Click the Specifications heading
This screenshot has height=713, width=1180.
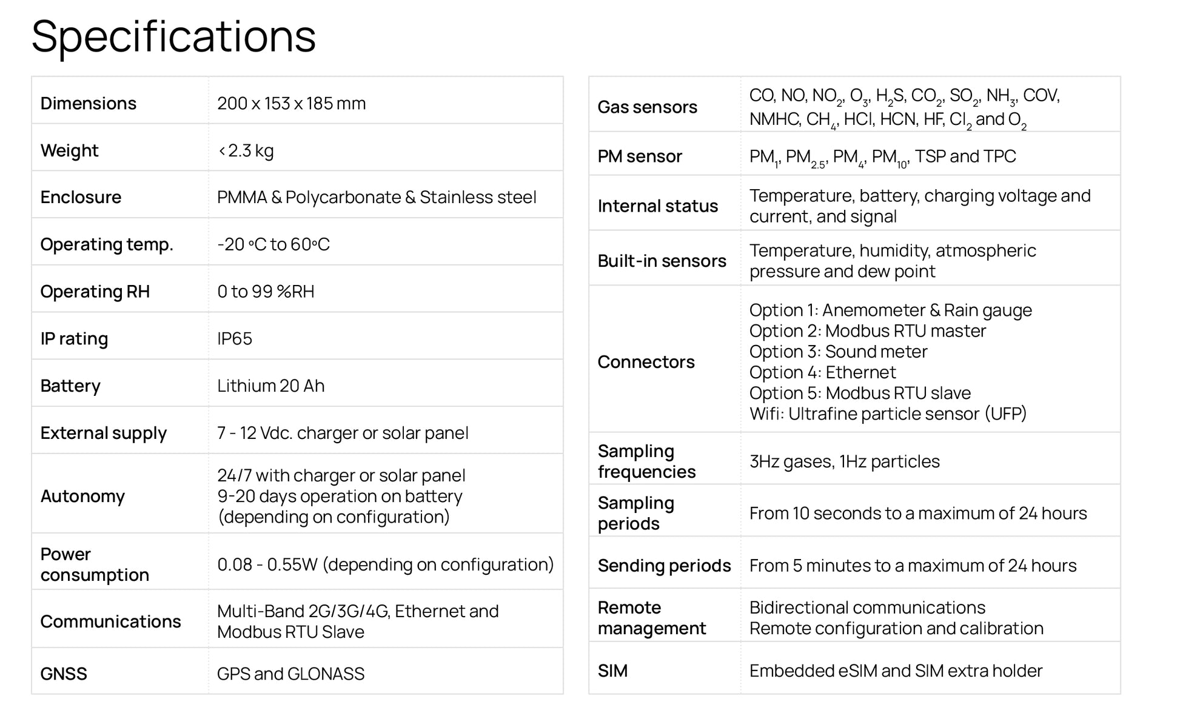pos(173,36)
